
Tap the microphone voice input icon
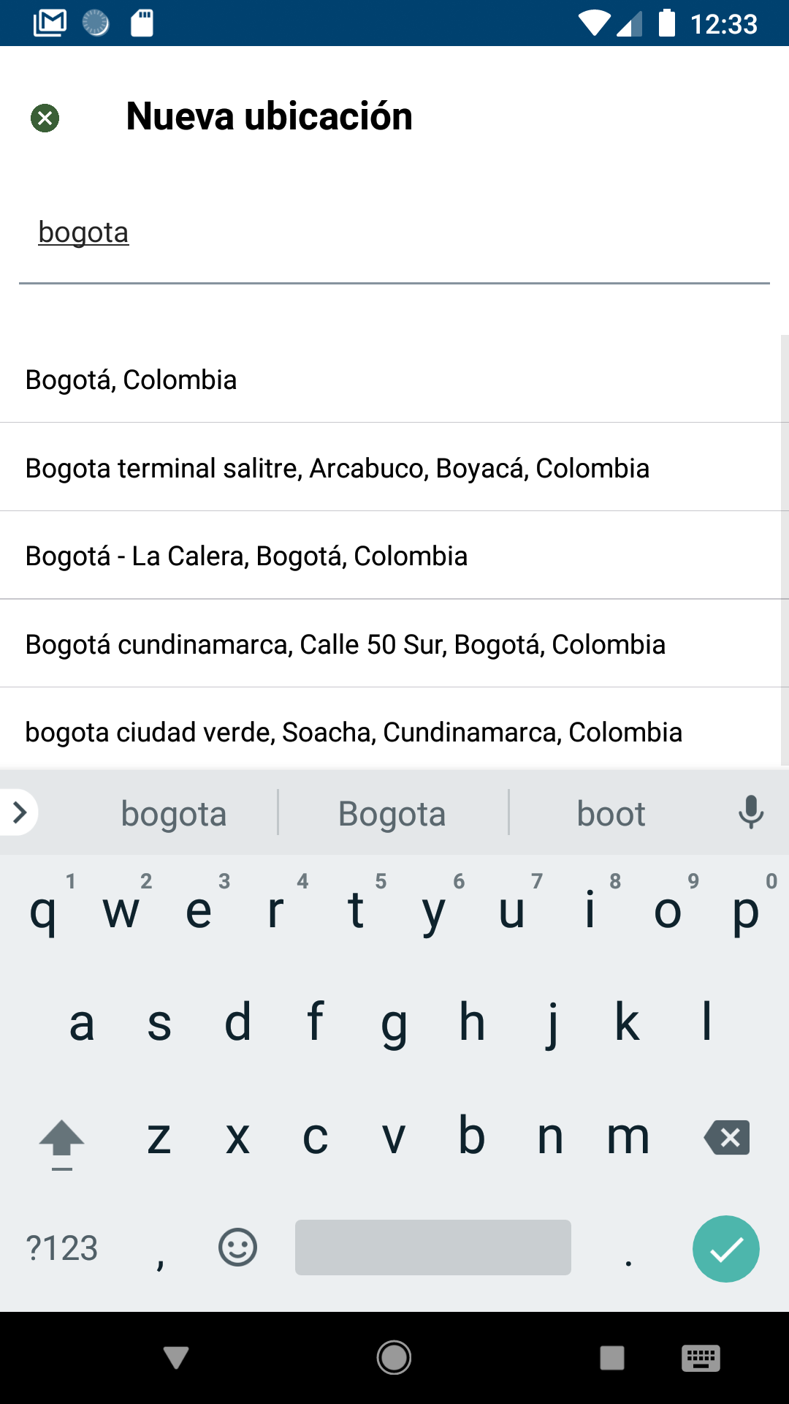click(750, 812)
